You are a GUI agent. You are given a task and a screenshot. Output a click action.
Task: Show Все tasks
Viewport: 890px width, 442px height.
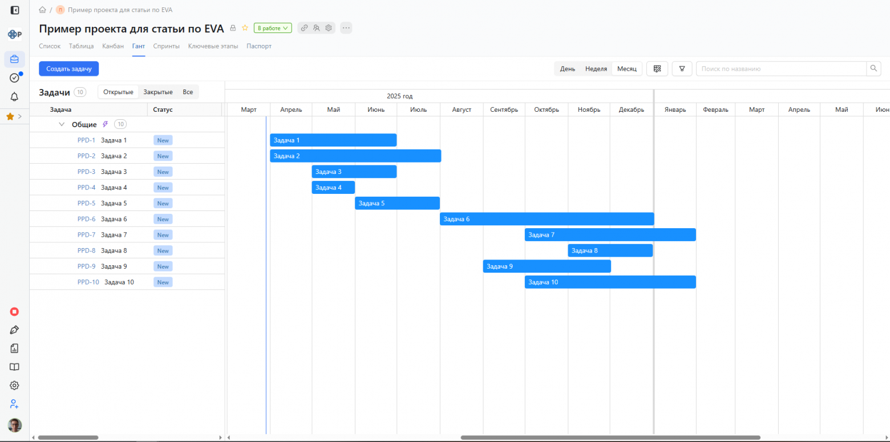[188, 92]
